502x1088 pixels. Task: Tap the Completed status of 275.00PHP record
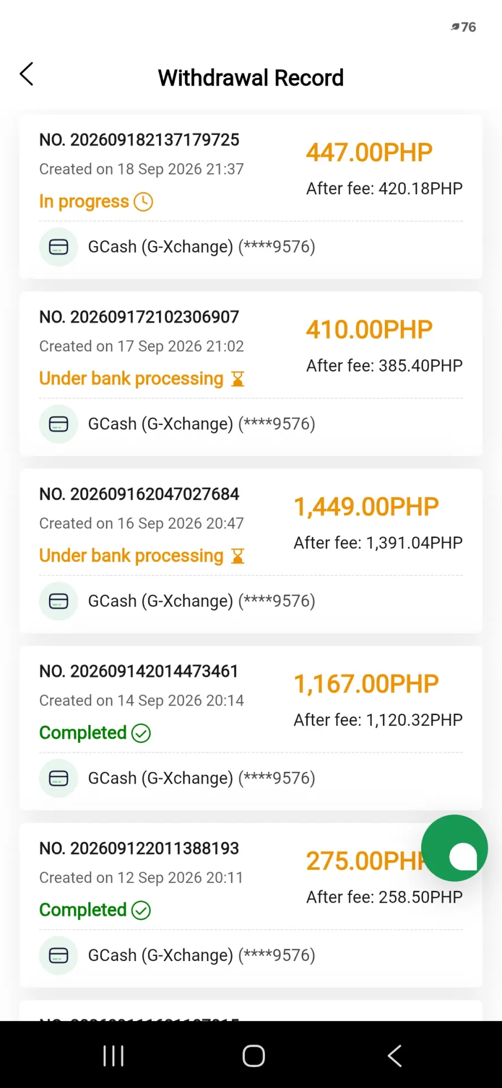pyautogui.click(x=83, y=911)
